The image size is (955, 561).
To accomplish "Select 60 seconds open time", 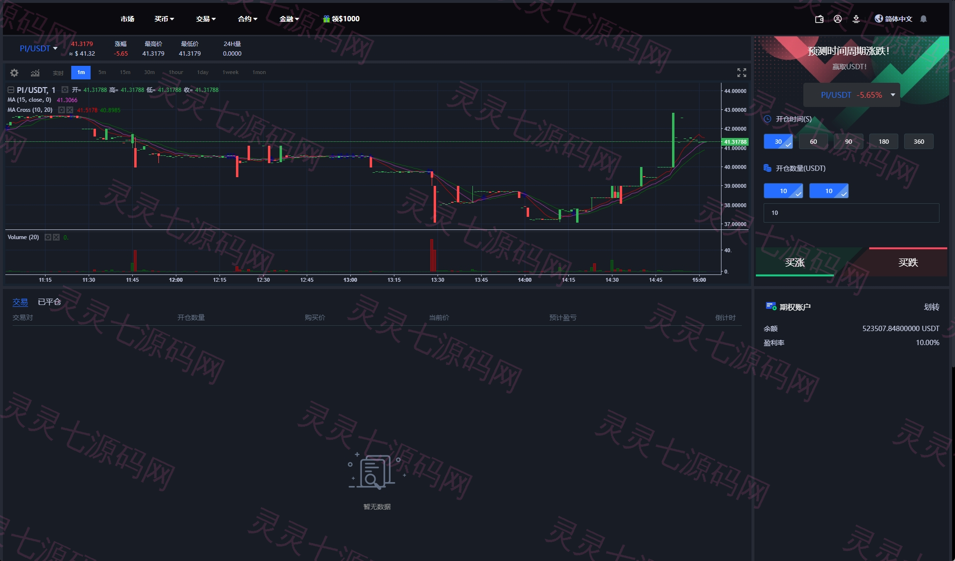I will click(814, 141).
